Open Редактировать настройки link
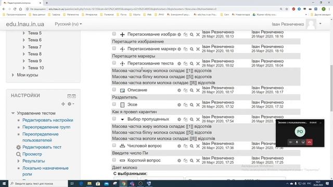The width and height of the screenshot is (333, 187). point(48,120)
